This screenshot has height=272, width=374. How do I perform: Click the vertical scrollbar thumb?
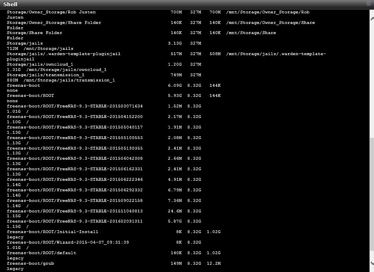372,194
